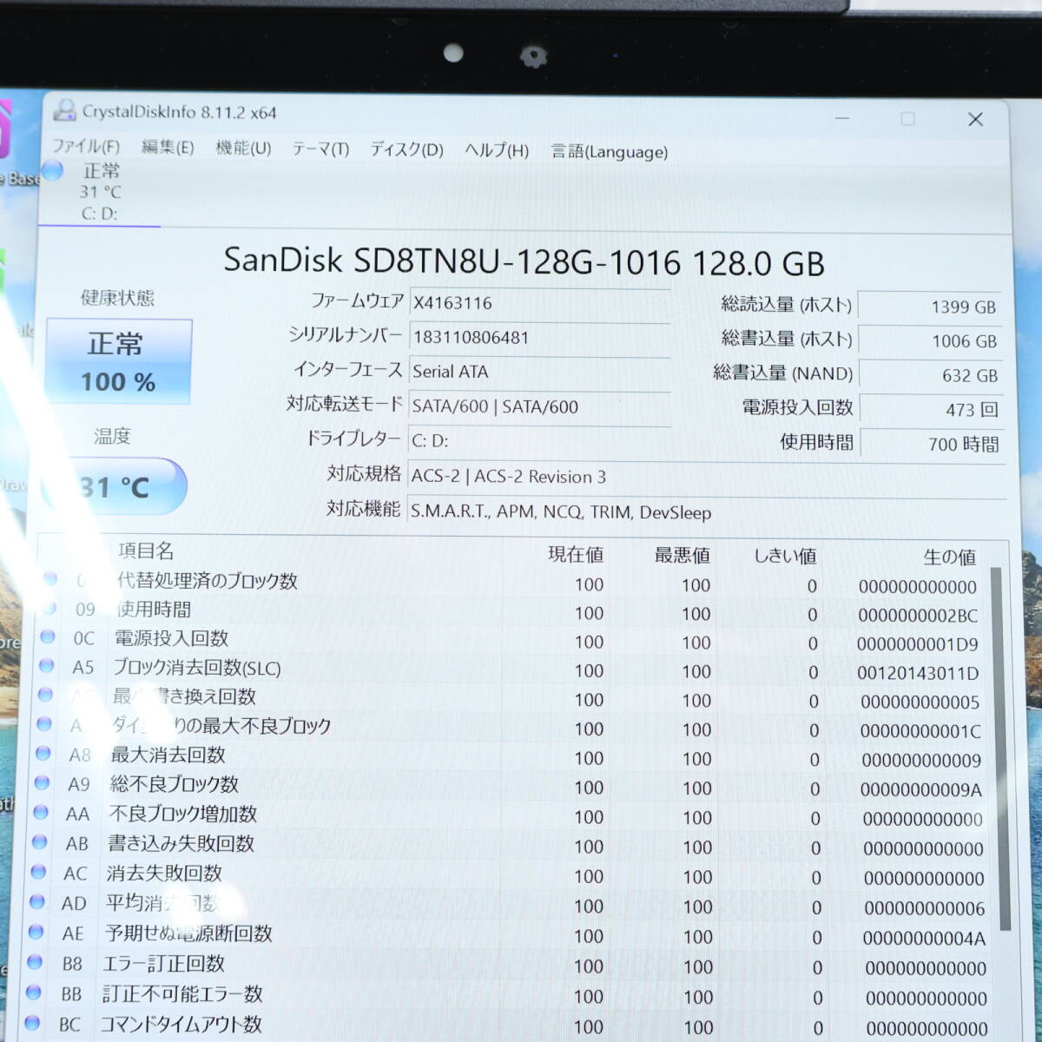The width and height of the screenshot is (1042, 1042).
Task: Click the status dot of the AD row
Action: click(37, 901)
